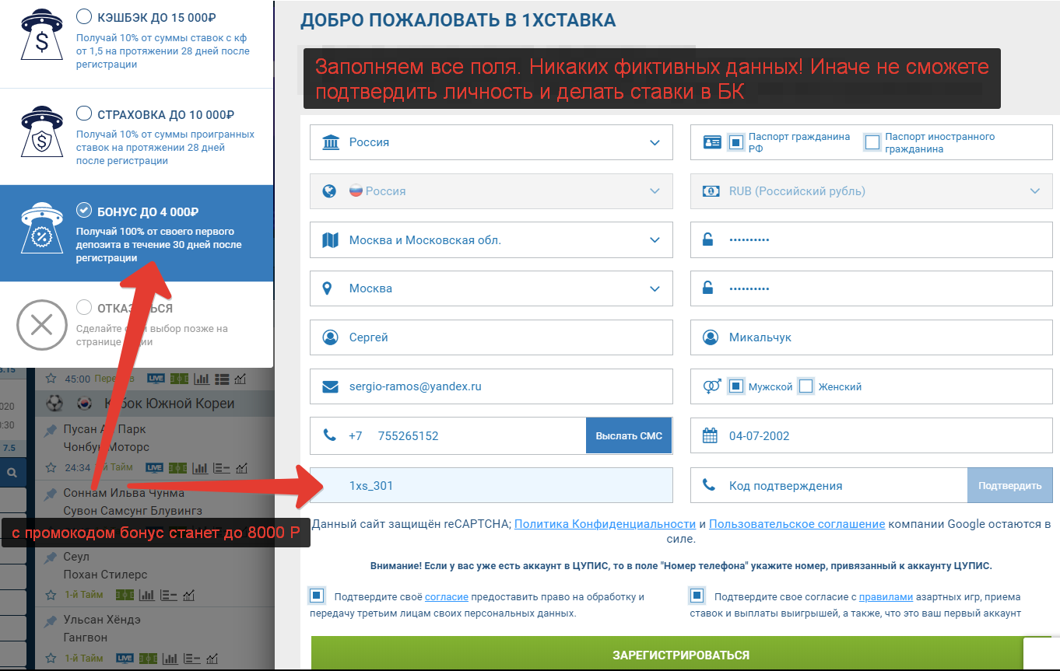Pin the Сеул vs Похан Стилерс match
The height and width of the screenshot is (671, 1060).
click(x=51, y=557)
